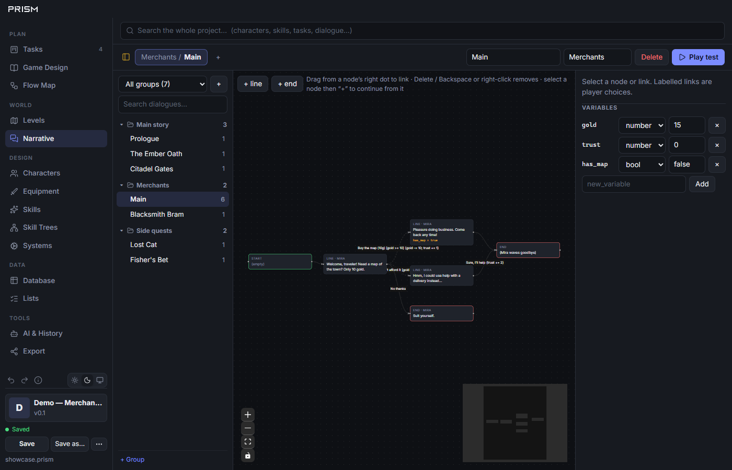Remove the trust variable
Image resolution: width=732 pixels, height=470 pixels.
click(717, 145)
